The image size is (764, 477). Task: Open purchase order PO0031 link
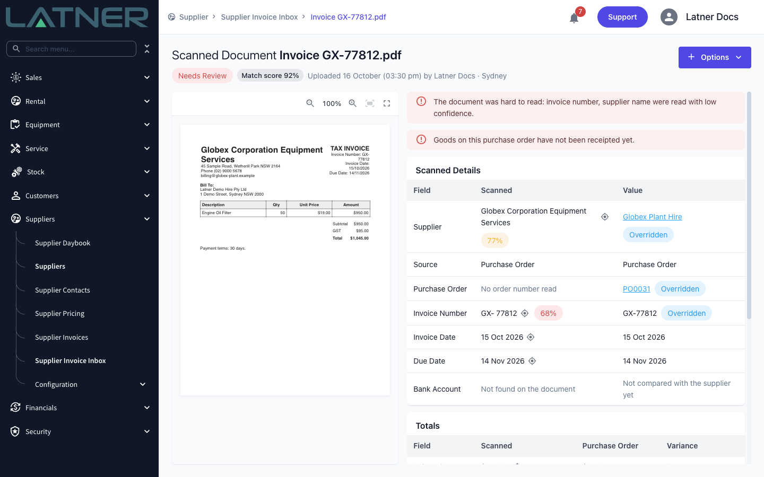(637, 289)
